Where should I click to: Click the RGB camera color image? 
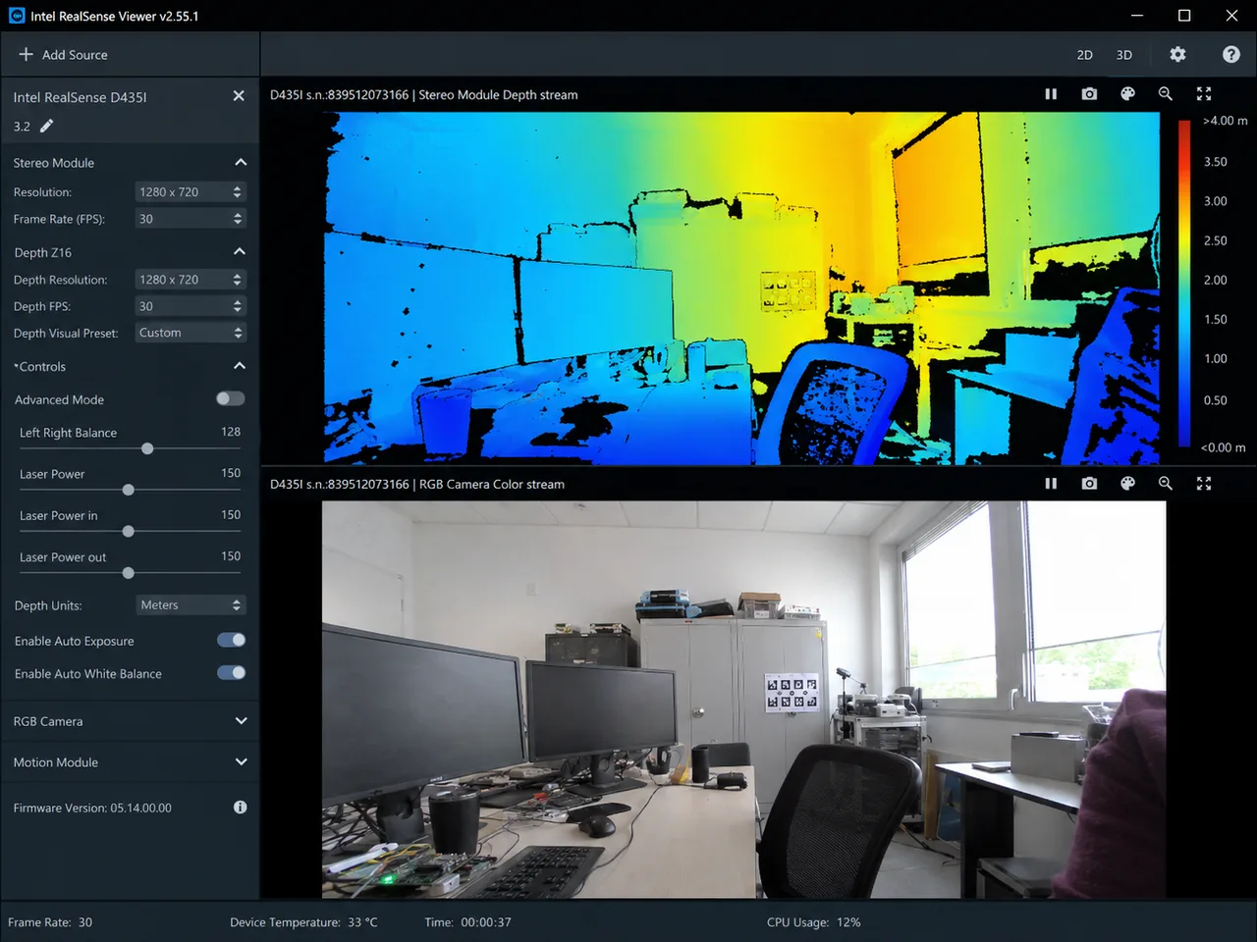[x=743, y=700]
